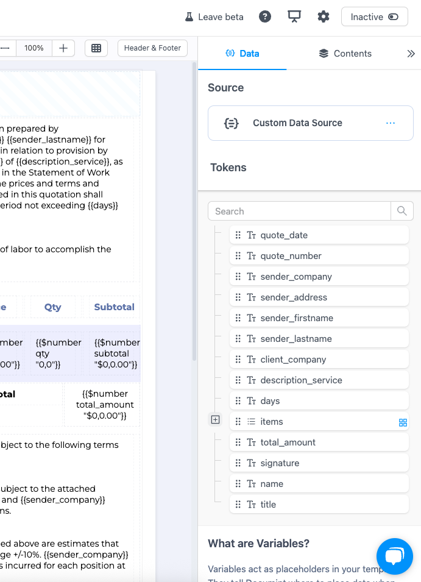Viewport: 421px width, 582px height.
Task: Click the zoom in plus icon
Action: click(x=63, y=48)
